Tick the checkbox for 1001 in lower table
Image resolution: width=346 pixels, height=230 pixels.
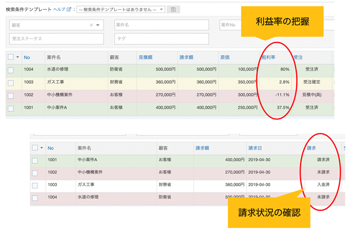pyautogui.click(x=35, y=160)
